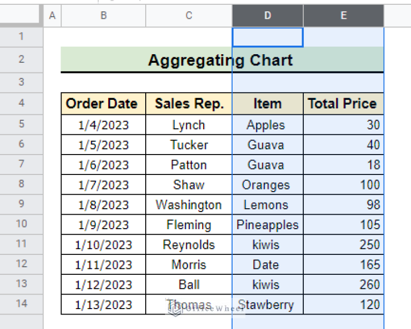
Task: Click the Pineapples cell
Action: [x=267, y=224]
